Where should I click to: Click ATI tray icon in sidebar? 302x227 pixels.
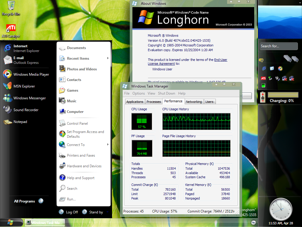click(x=263, y=78)
